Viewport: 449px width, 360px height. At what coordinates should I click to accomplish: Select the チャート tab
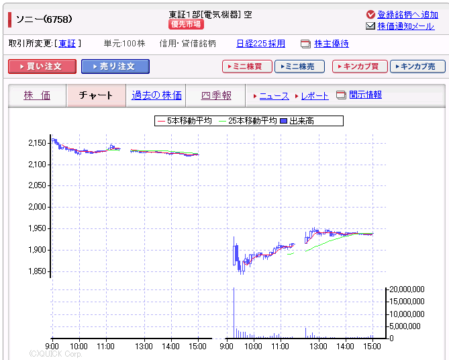pyautogui.click(x=96, y=95)
